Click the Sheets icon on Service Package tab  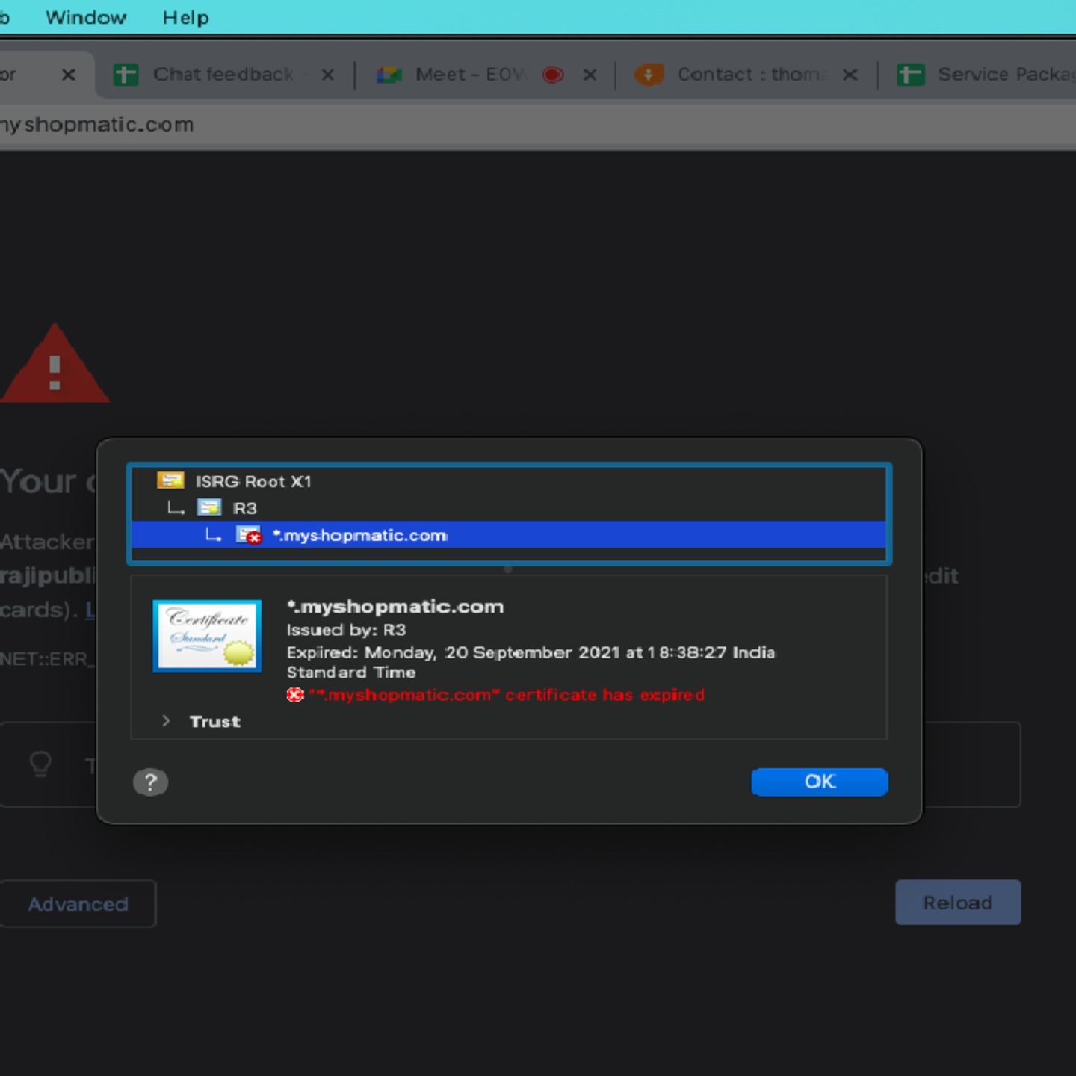pyautogui.click(x=911, y=75)
